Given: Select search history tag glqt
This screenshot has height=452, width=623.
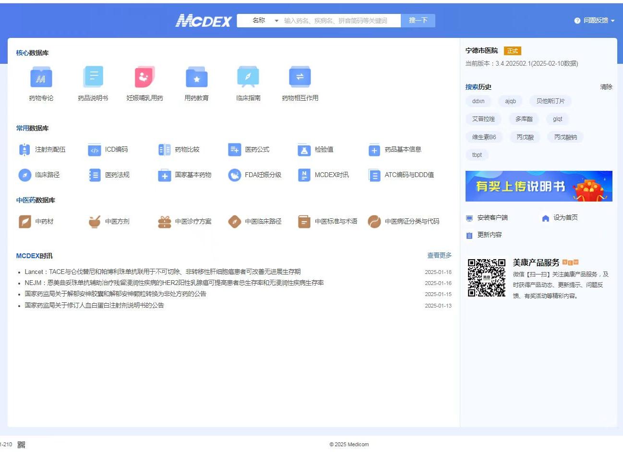Looking at the screenshot, I should click(x=558, y=119).
